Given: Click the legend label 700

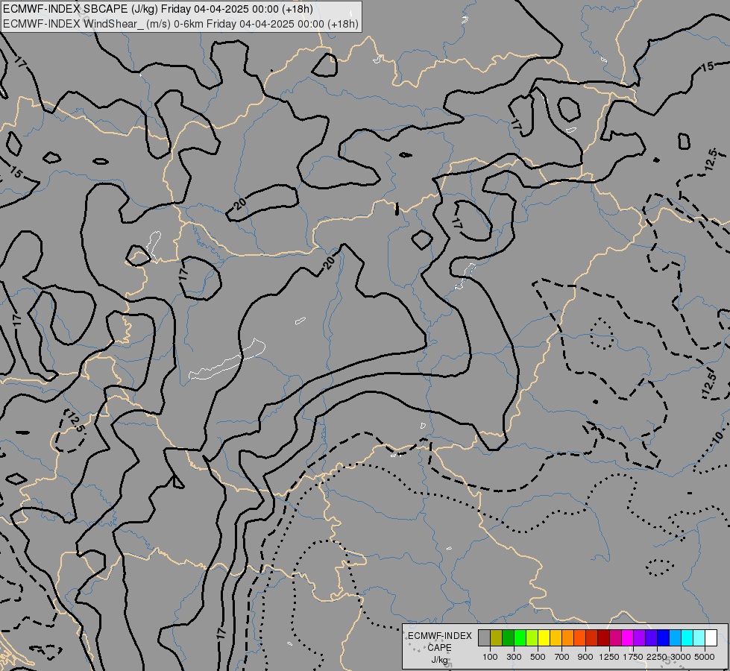Looking at the screenshot, I should (x=562, y=657).
